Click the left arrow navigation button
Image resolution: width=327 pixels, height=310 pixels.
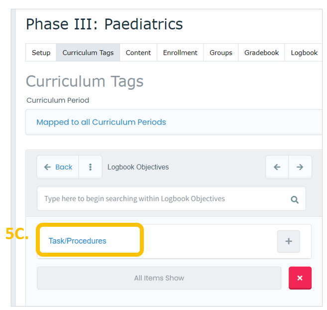pos(277,167)
